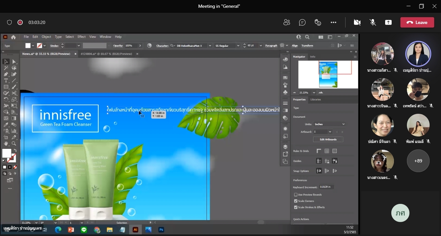Select the Pen tool

tap(6, 74)
